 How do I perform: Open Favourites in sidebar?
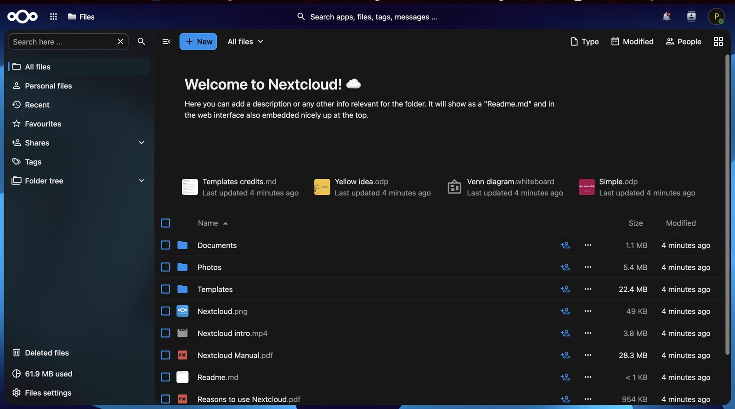tap(79, 124)
